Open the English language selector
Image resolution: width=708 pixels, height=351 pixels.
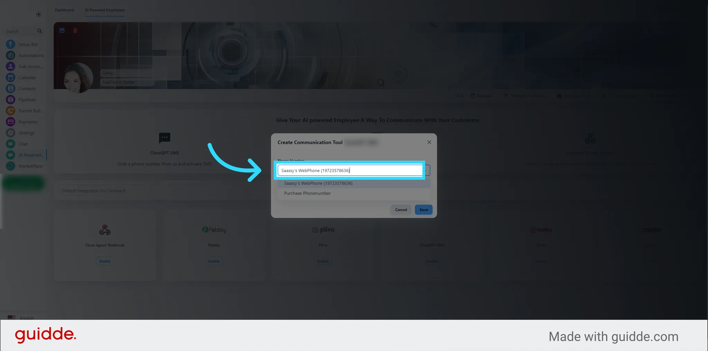[21, 317]
